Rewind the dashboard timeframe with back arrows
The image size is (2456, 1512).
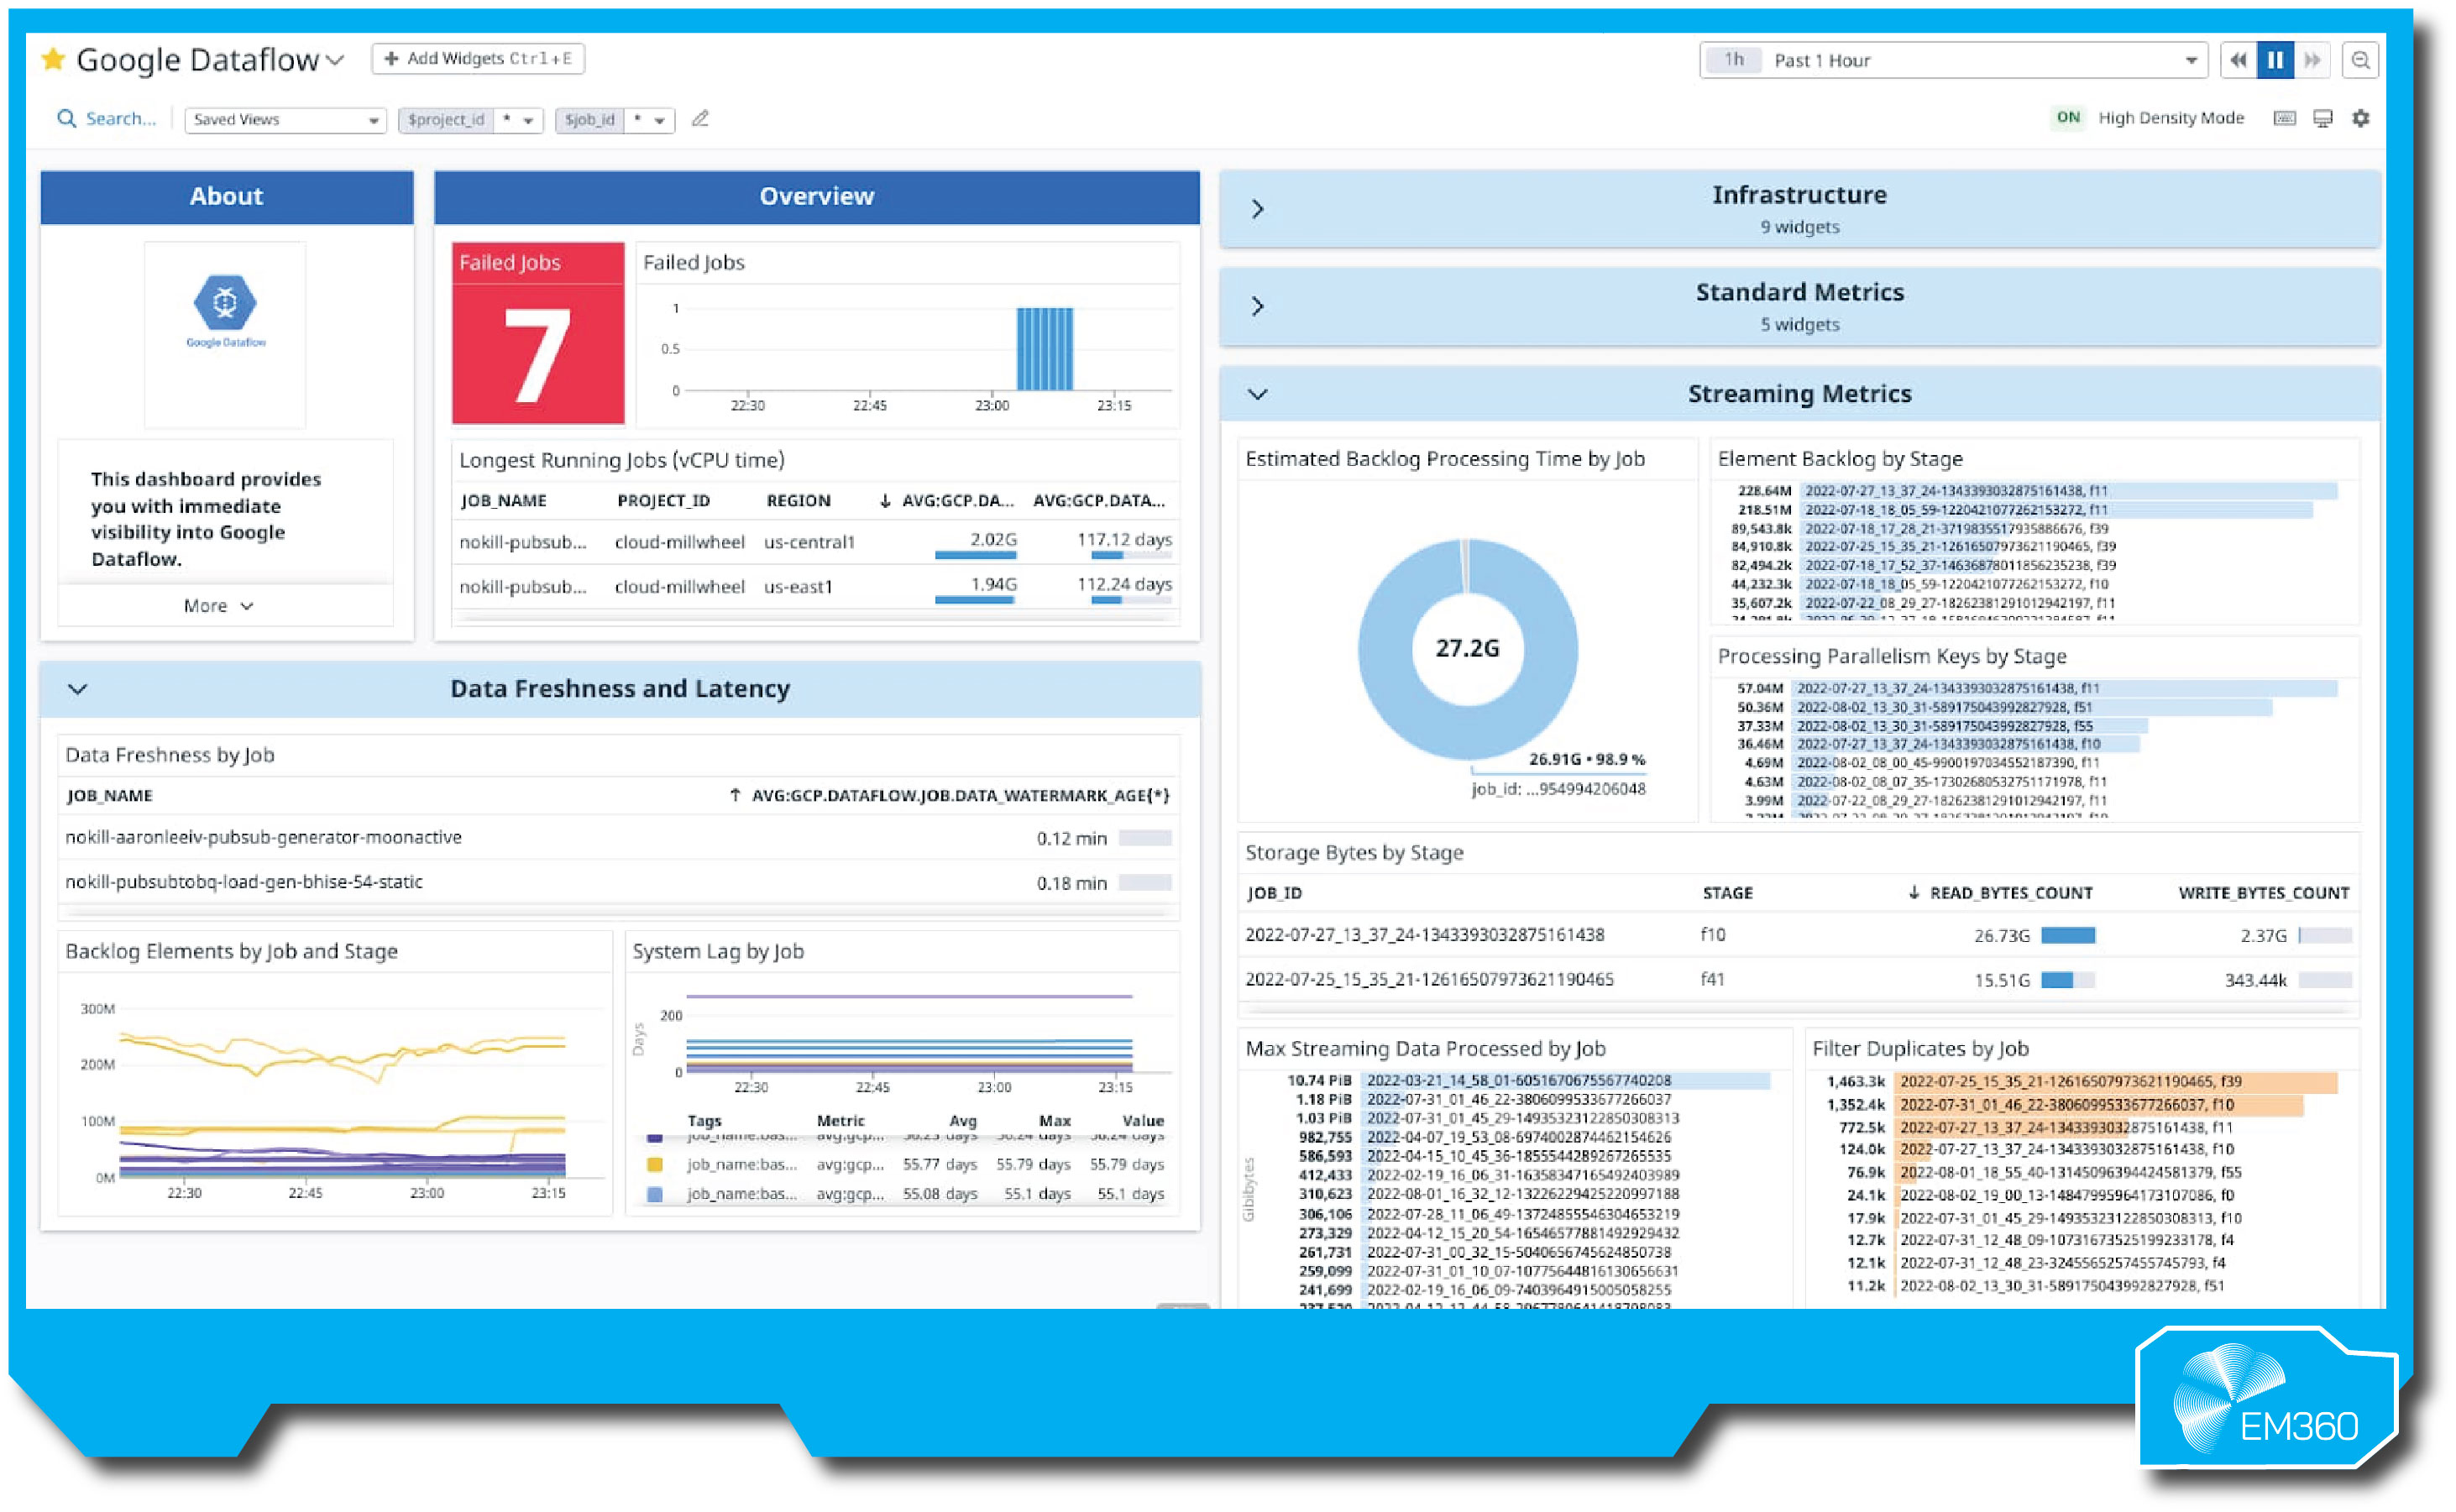[x=2238, y=60]
